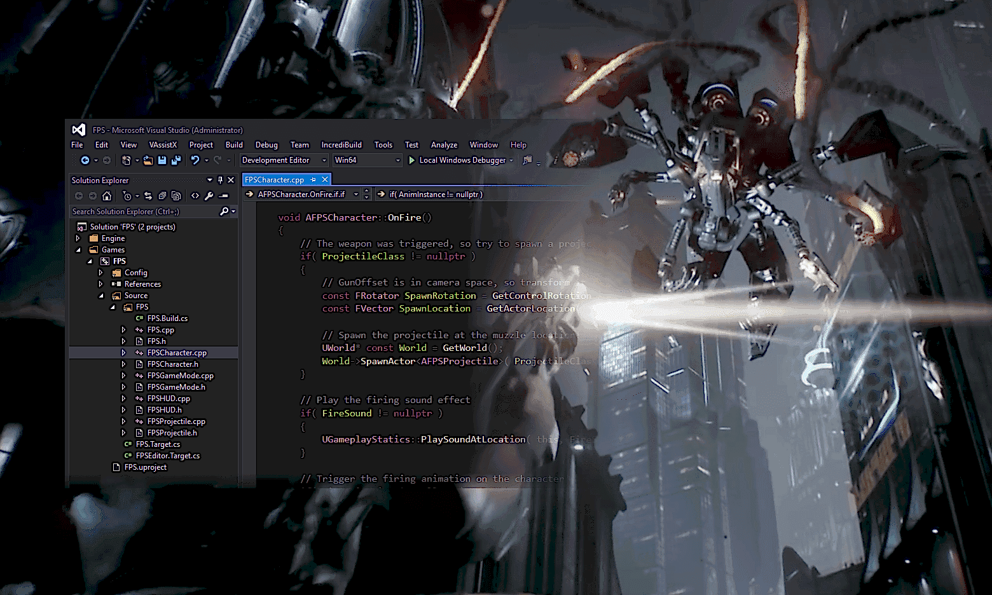992x595 pixels.
Task: Open the Solution Explorer window position dropdown
Action: pos(210,180)
